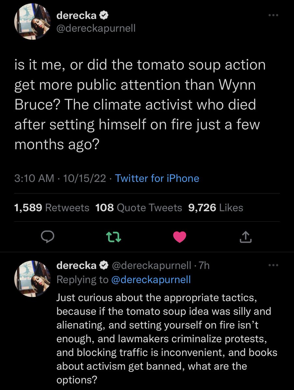View the 1,589 Retweets list
Screen dimensions: 294x390
52,207
